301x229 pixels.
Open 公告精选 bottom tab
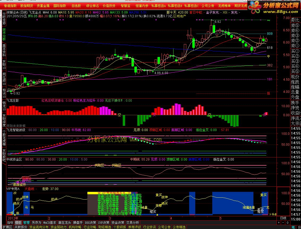click(179, 227)
